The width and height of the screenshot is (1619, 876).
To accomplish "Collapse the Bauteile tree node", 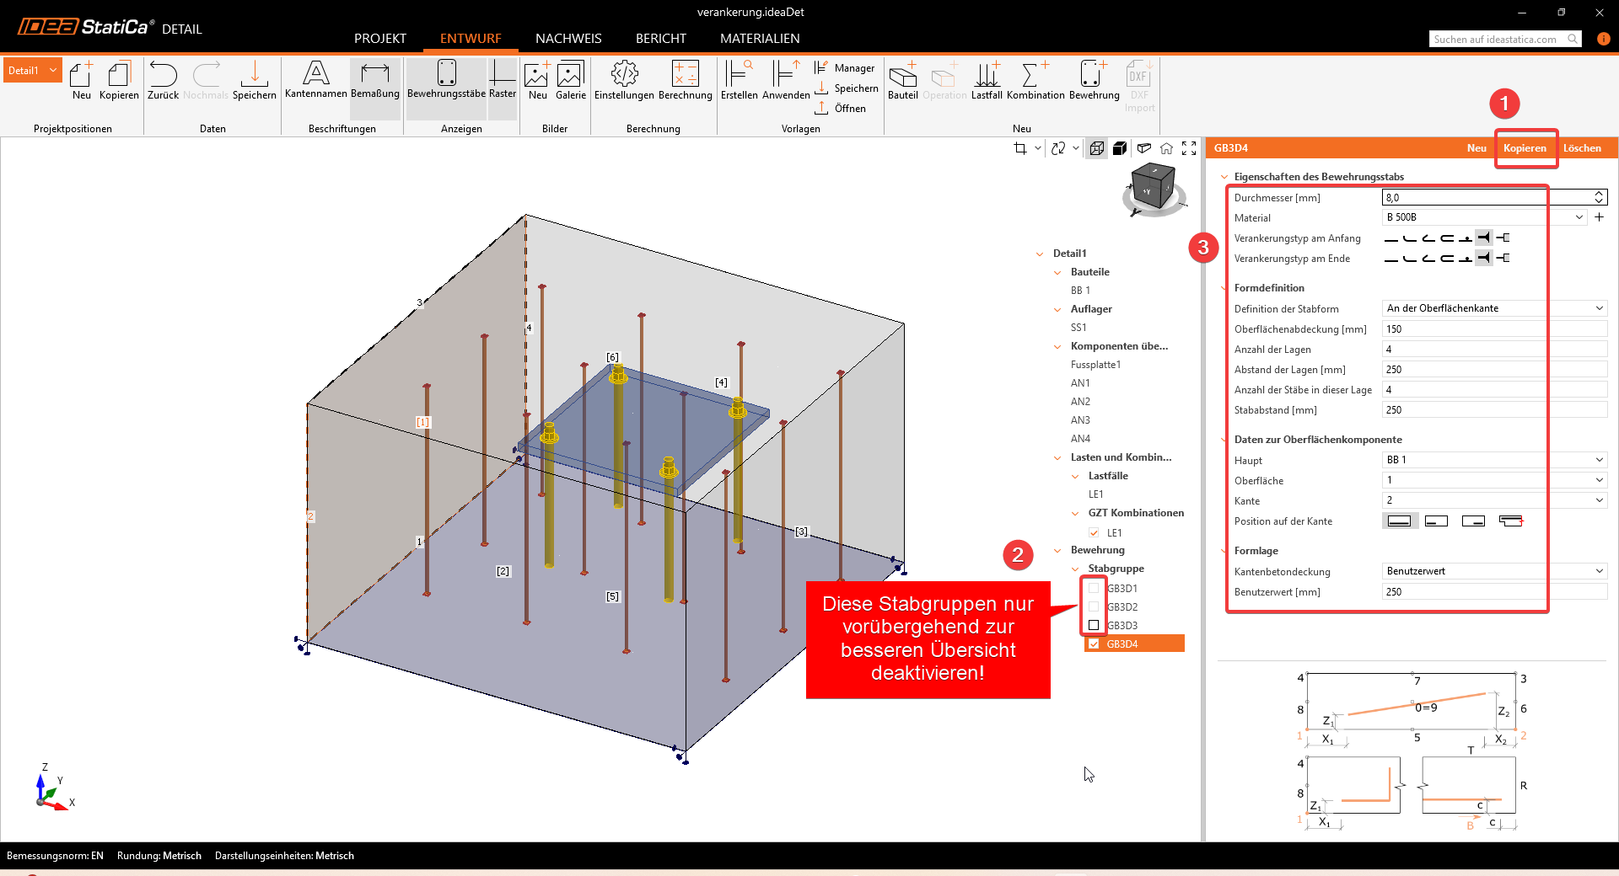I will pos(1058,272).
